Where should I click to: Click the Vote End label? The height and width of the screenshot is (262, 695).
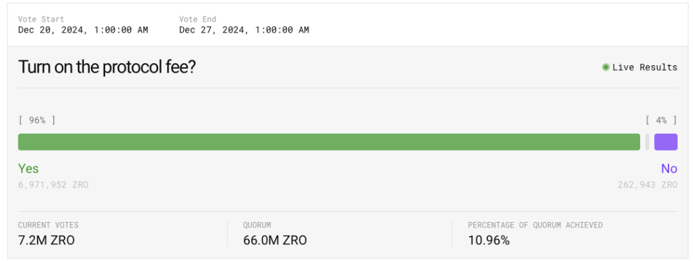pos(198,19)
